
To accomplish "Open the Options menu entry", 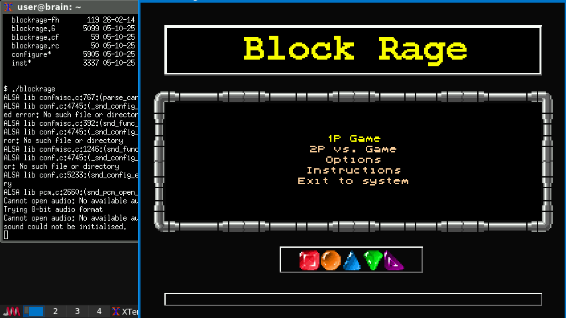I will (x=353, y=160).
